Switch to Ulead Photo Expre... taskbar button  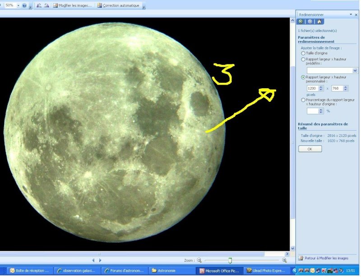(267, 271)
